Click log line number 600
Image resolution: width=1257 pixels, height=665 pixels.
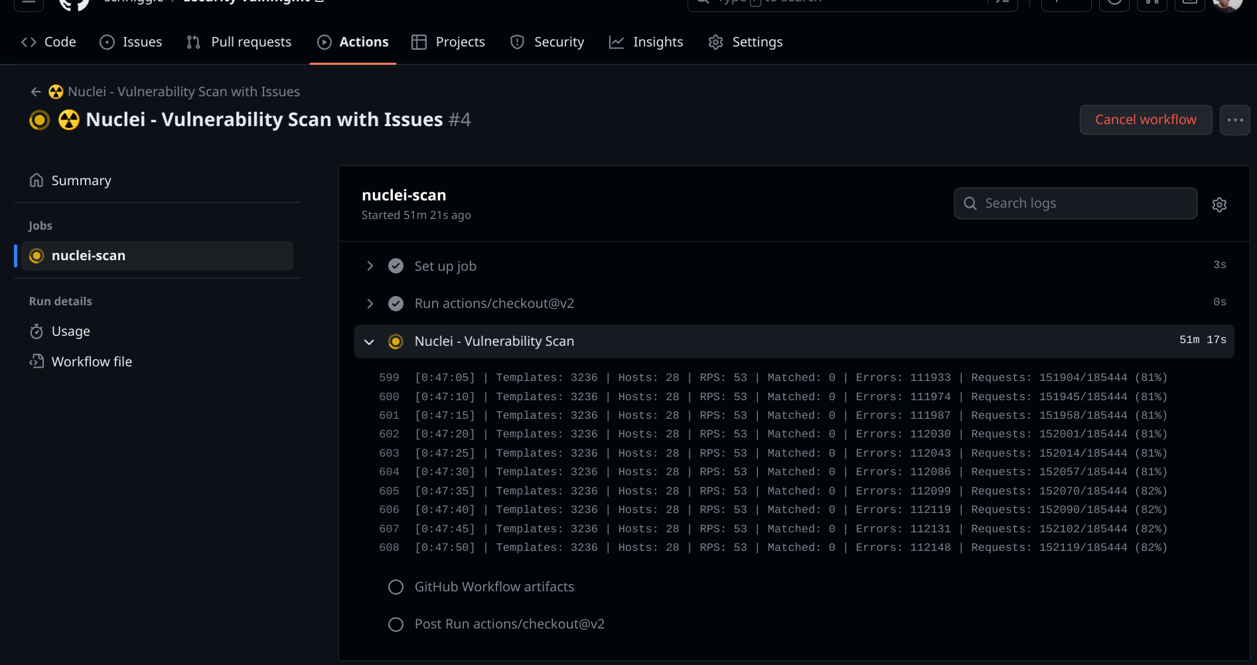pos(389,397)
